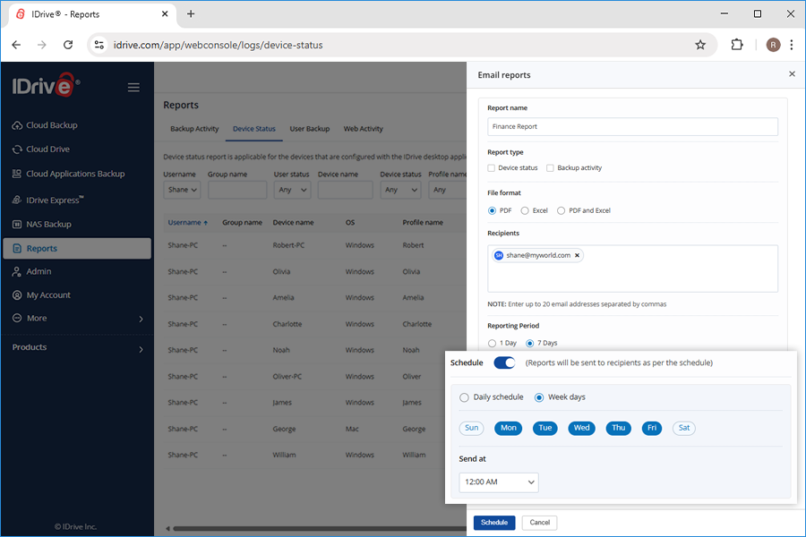
Task: Click the IDrive logo
Action: tap(47, 85)
